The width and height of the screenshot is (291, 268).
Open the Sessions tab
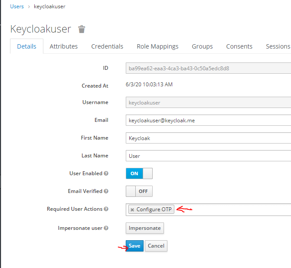(278, 46)
